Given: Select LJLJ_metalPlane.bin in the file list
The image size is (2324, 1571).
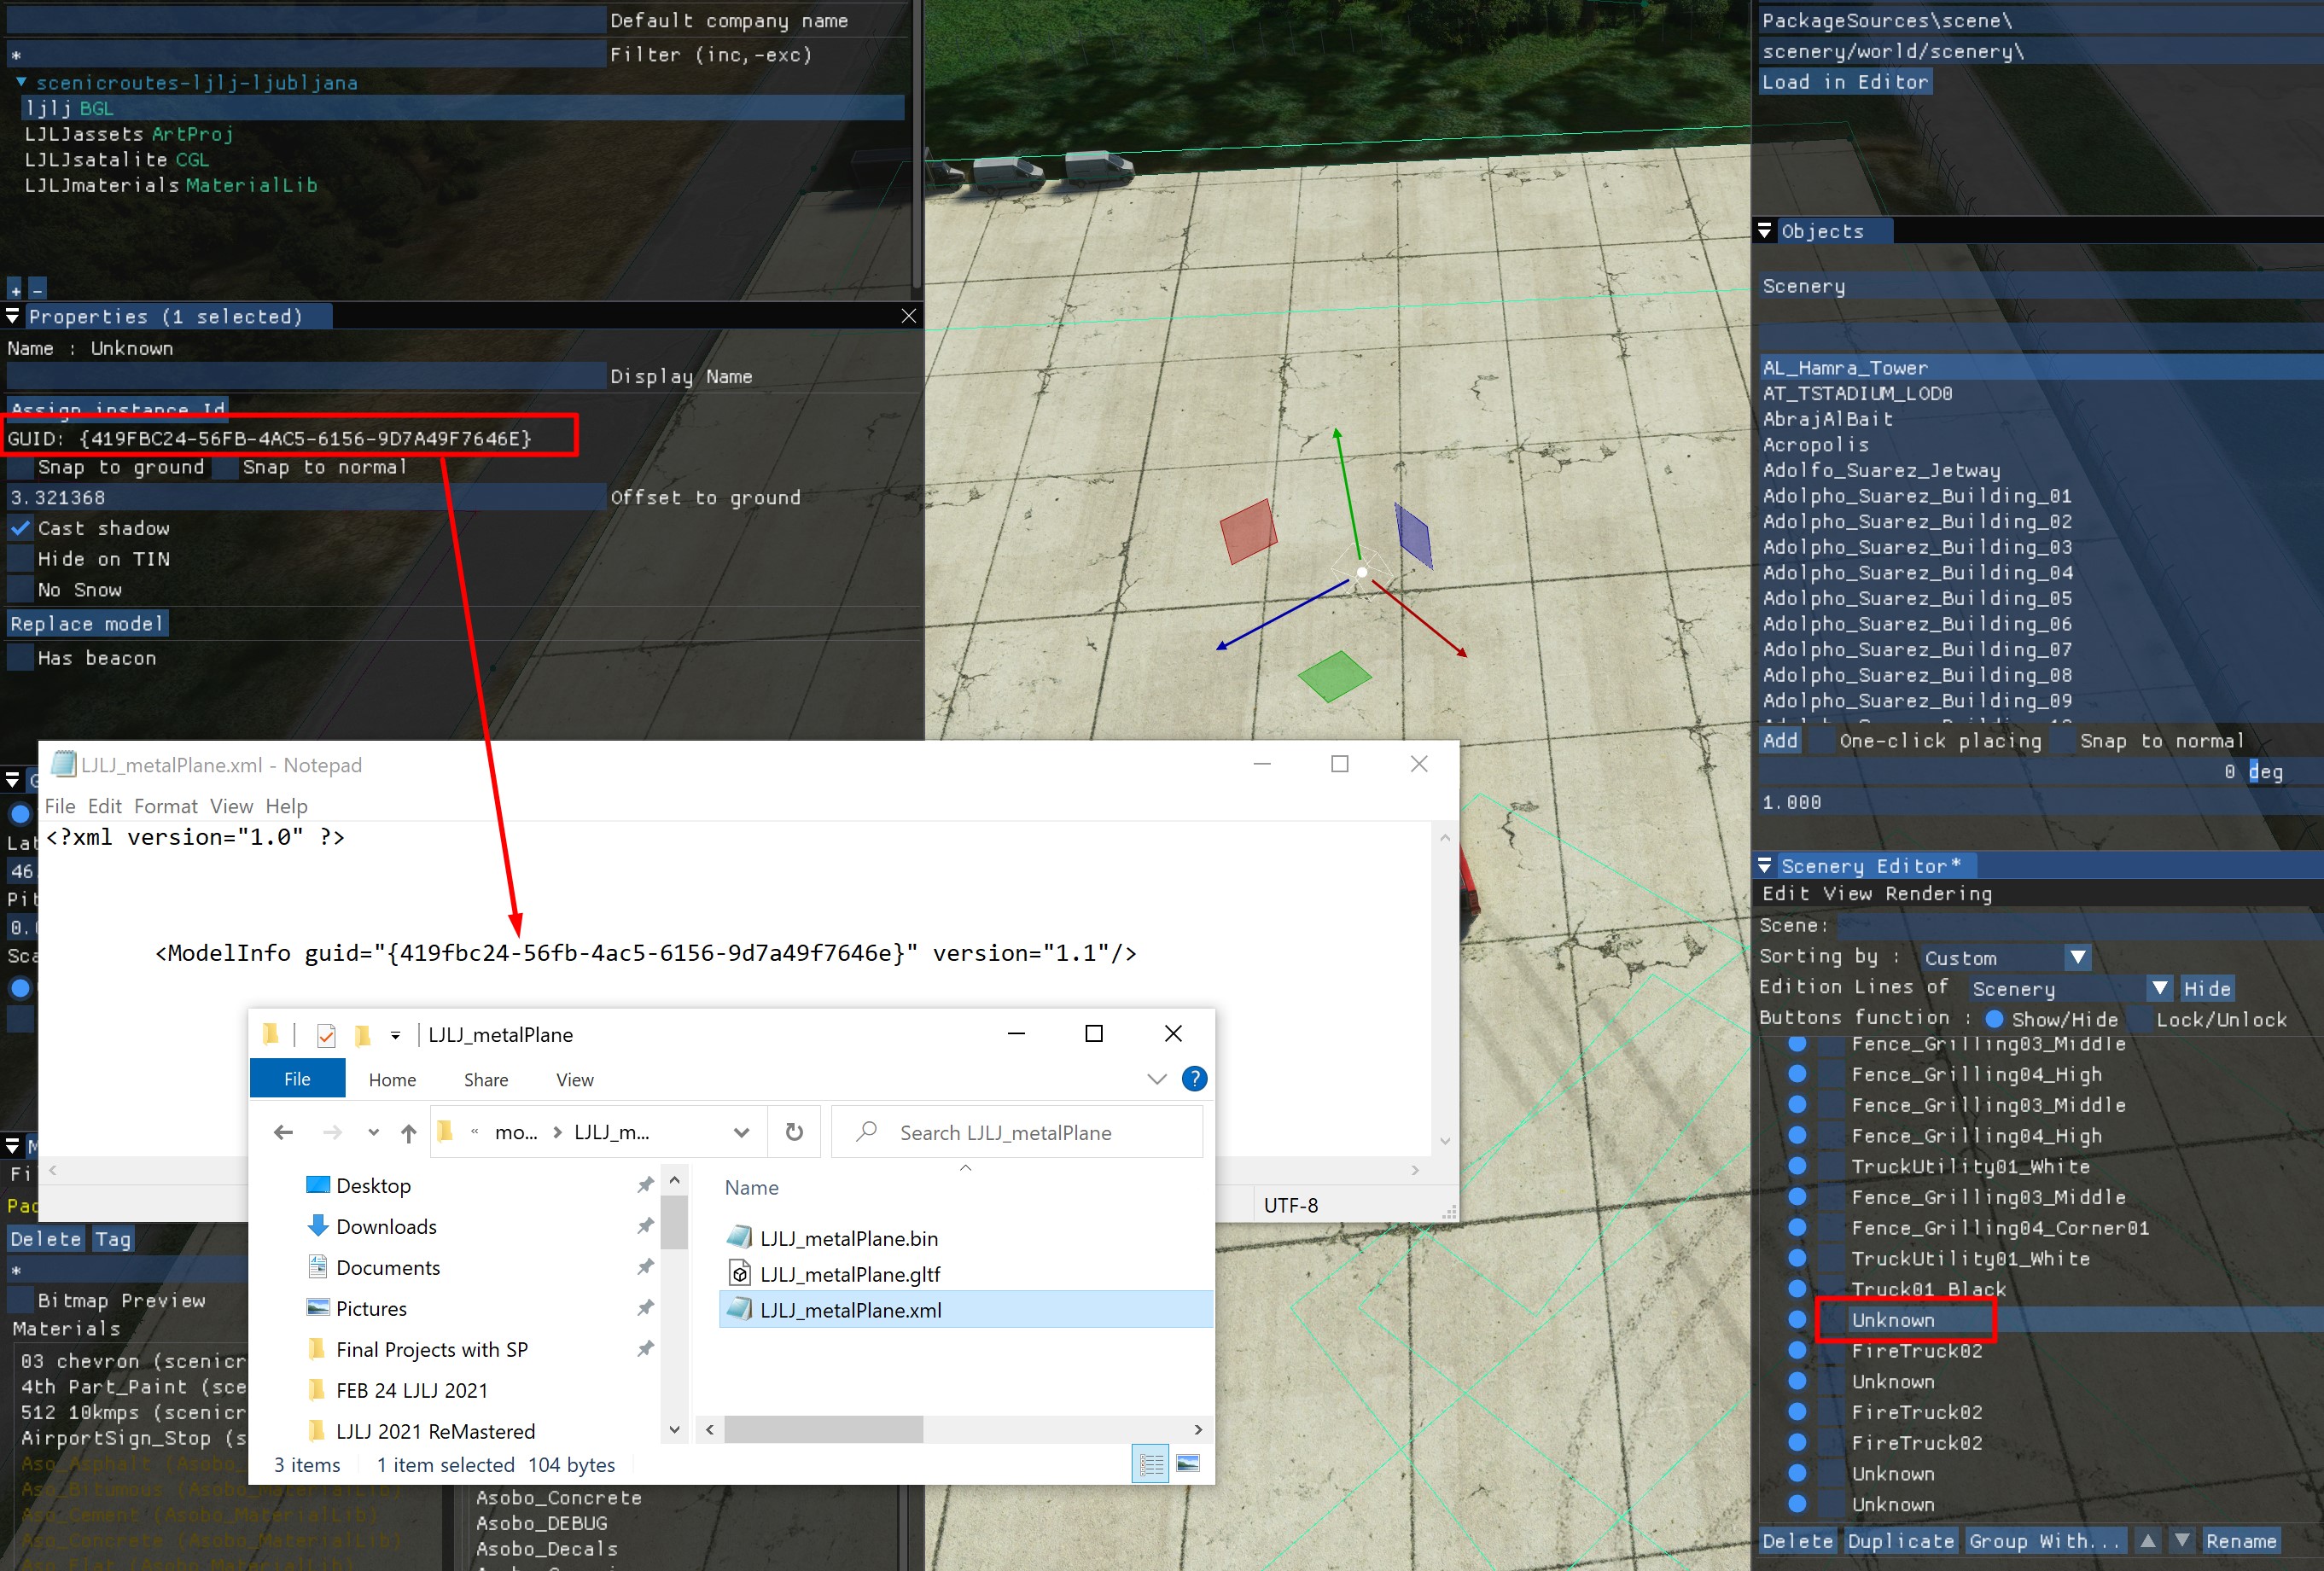Looking at the screenshot, I should pyautogui.click(x=848, y=1237).
